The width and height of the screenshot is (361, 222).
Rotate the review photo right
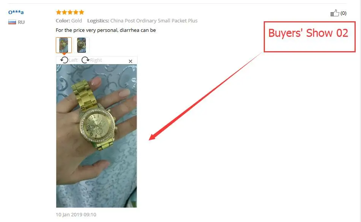(x=85, y=60)
